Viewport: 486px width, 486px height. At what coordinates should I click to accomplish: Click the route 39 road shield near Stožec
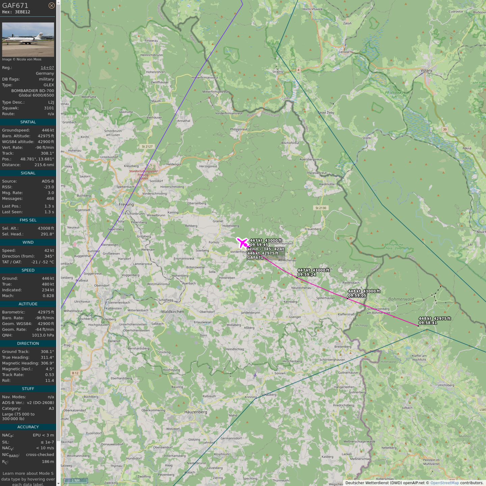point(445,129)
